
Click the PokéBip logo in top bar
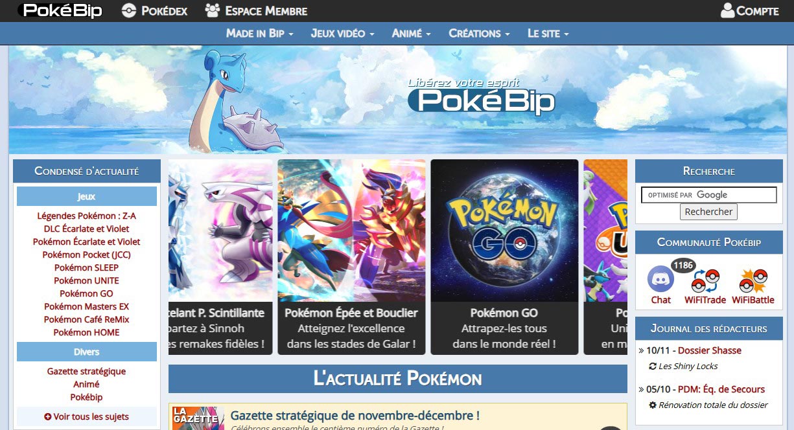tap(60, 10)
